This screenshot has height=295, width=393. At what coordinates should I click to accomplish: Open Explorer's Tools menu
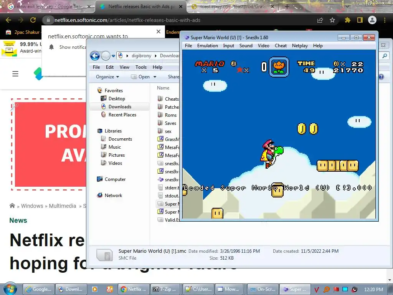[x=141, y=67]
